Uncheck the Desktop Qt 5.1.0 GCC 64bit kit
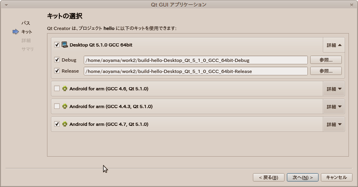This screenshot has height=187, width=358. (57, 45)
